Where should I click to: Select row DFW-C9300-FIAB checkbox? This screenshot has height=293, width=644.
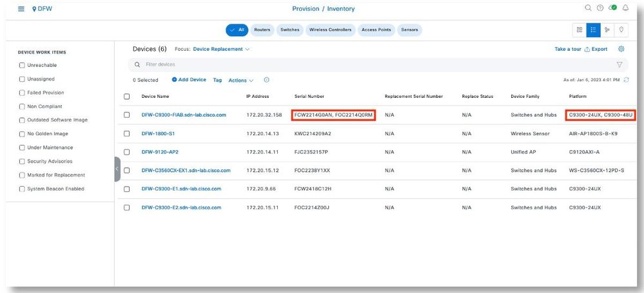[126, 115]
